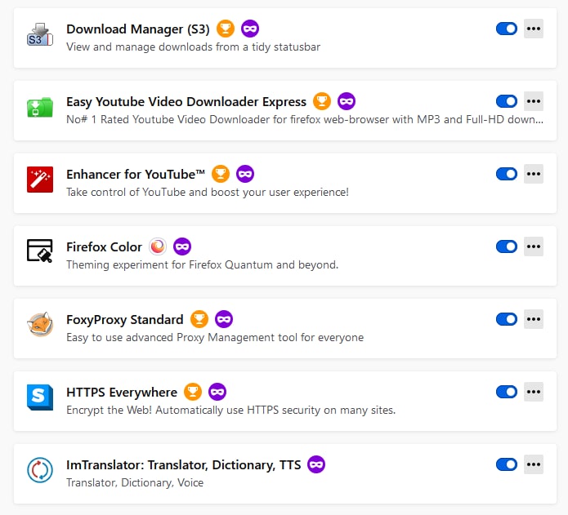The image size is (568, 515).
Task: Open the HTTPS Everywhere extension title
Action: coord(122,392)
